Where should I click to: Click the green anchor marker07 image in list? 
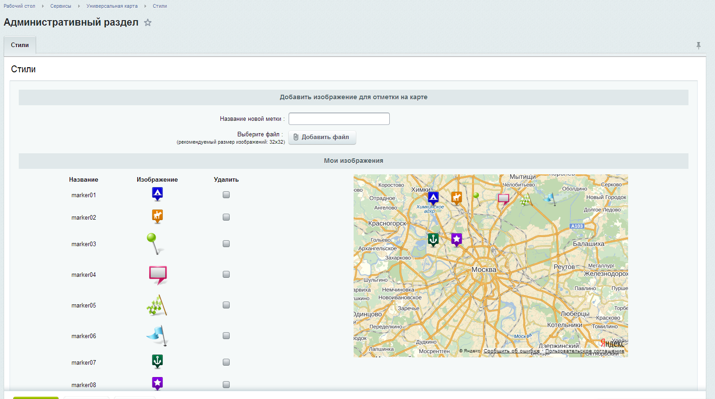coord(157,361)
